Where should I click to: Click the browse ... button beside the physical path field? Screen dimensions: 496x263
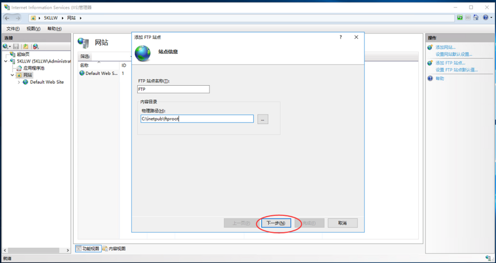click(x=262, y=119)
